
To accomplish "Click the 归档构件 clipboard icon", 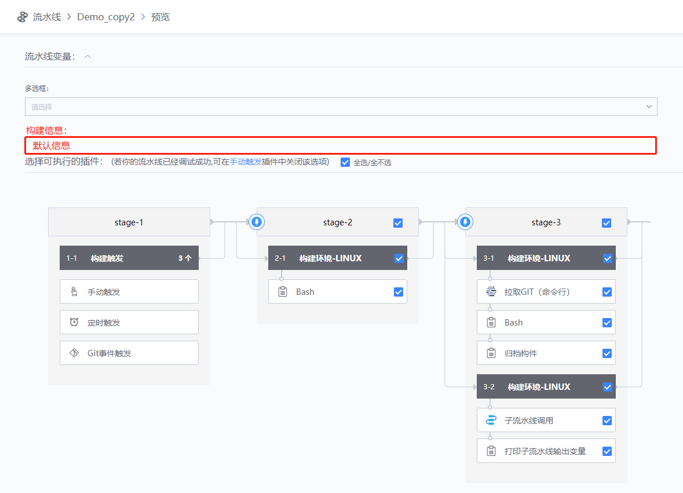I will (x=491, y=353).
